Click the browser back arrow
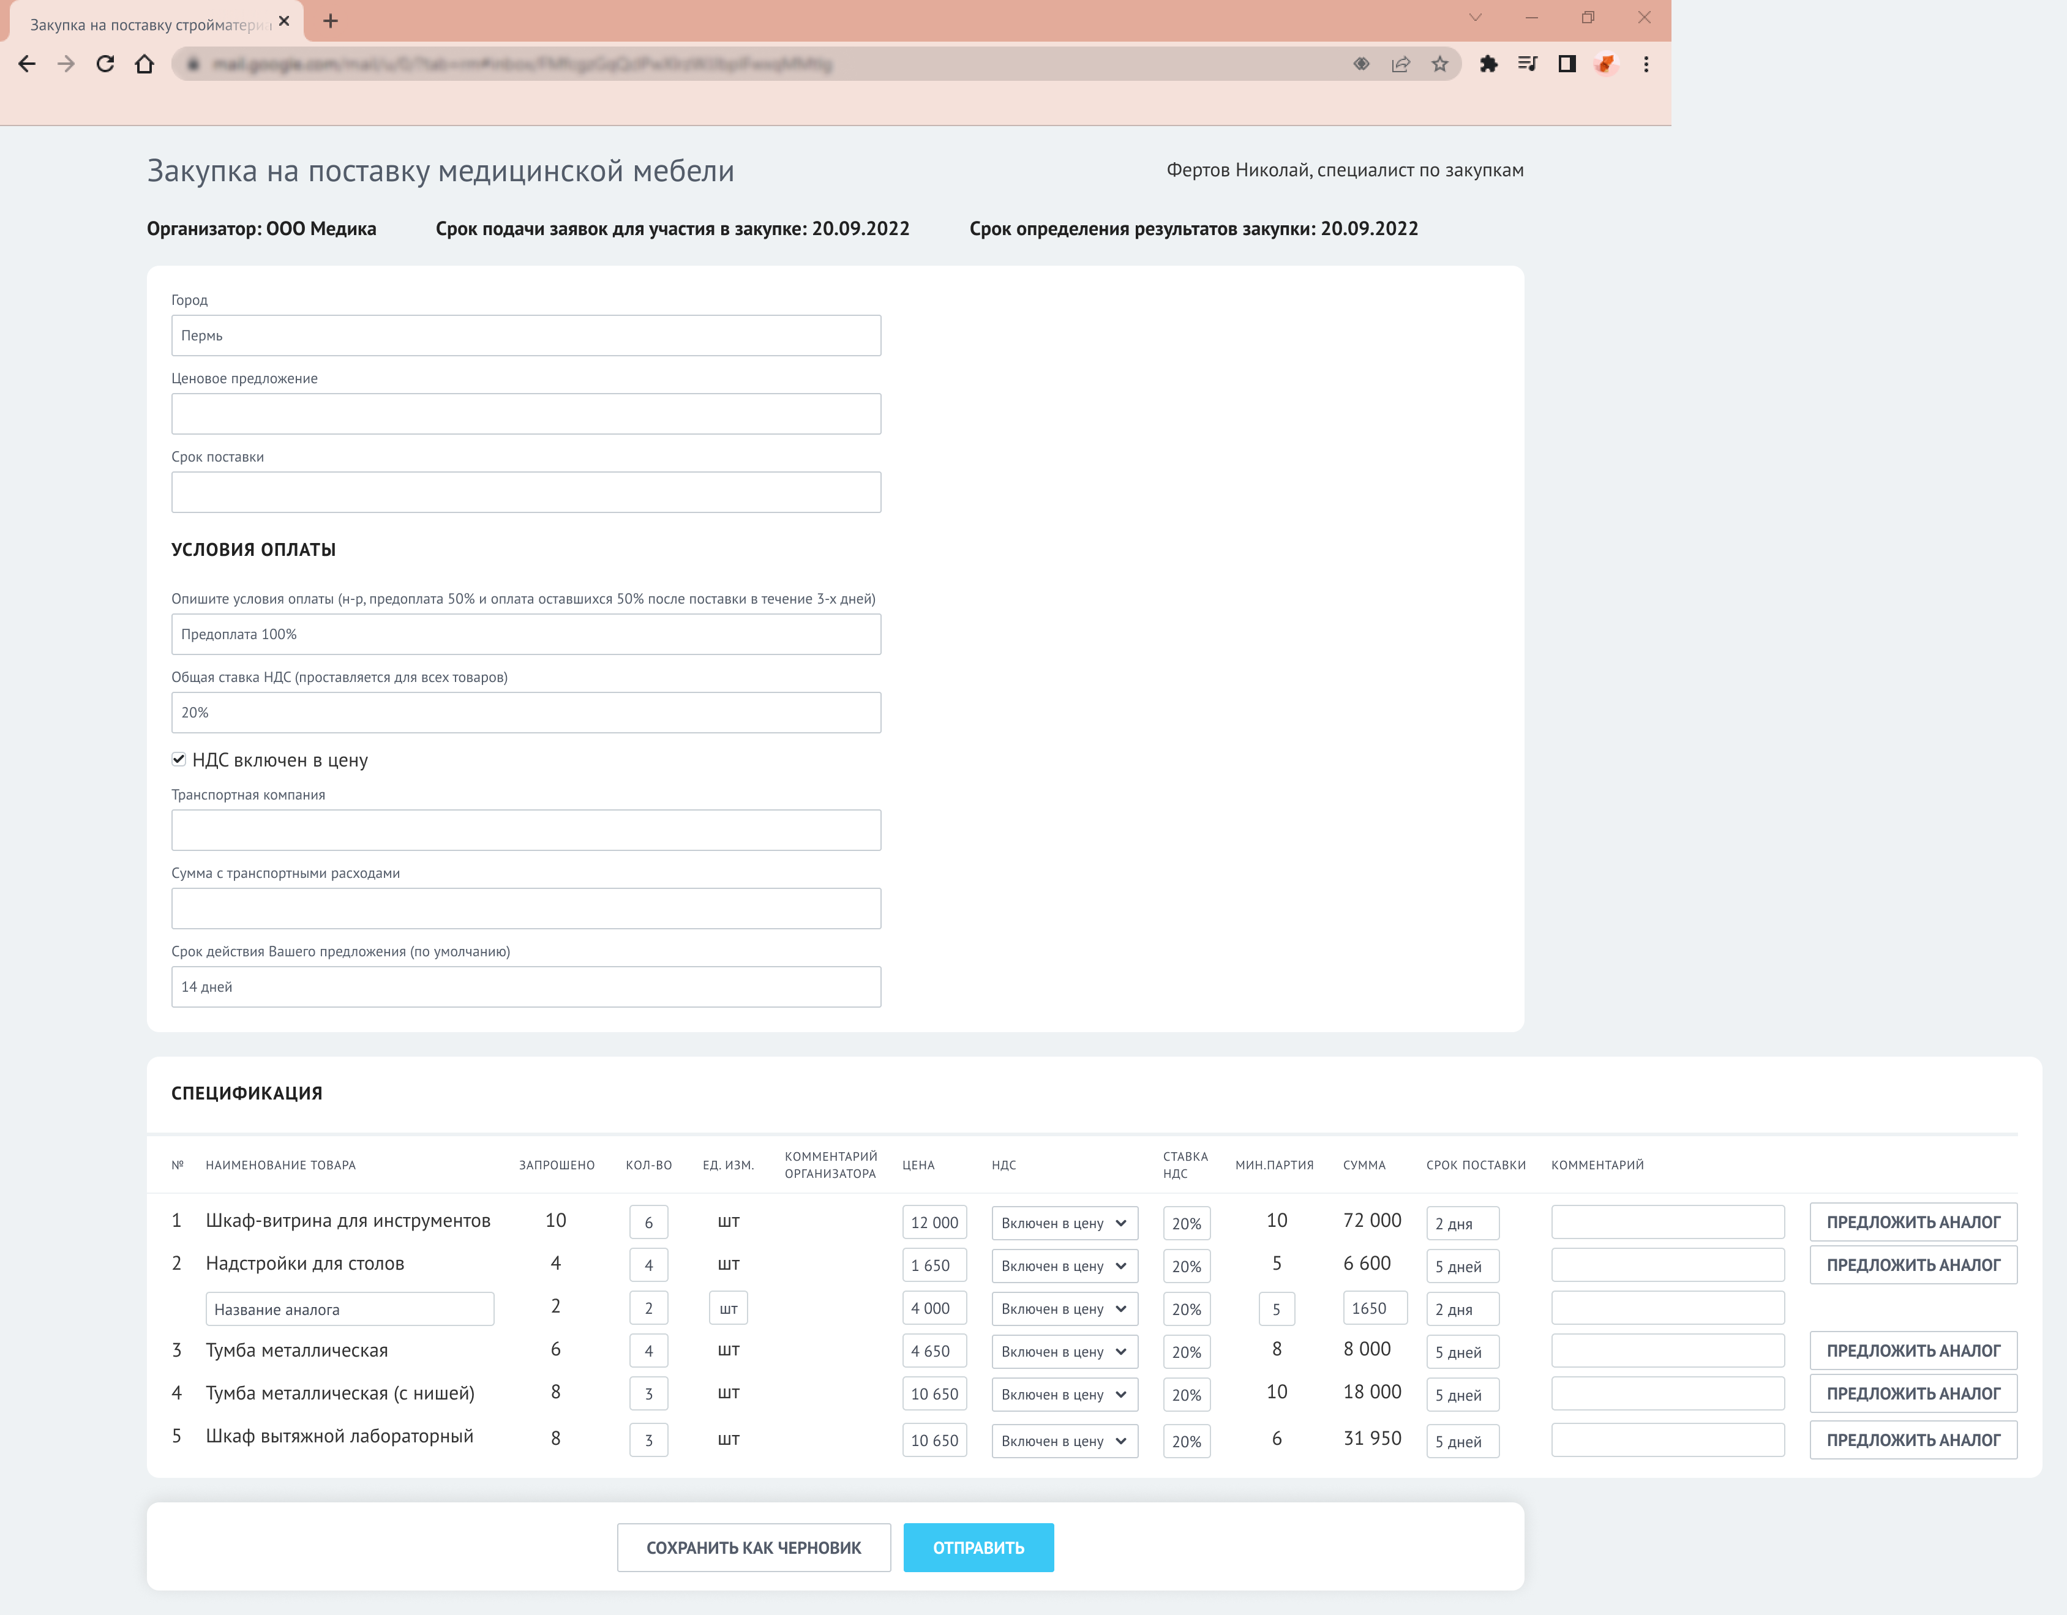 click(x=26, y=64)
